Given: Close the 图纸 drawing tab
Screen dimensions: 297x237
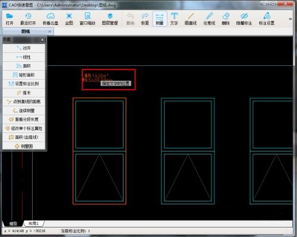Looking at the screenshot, I should (49, 31).
